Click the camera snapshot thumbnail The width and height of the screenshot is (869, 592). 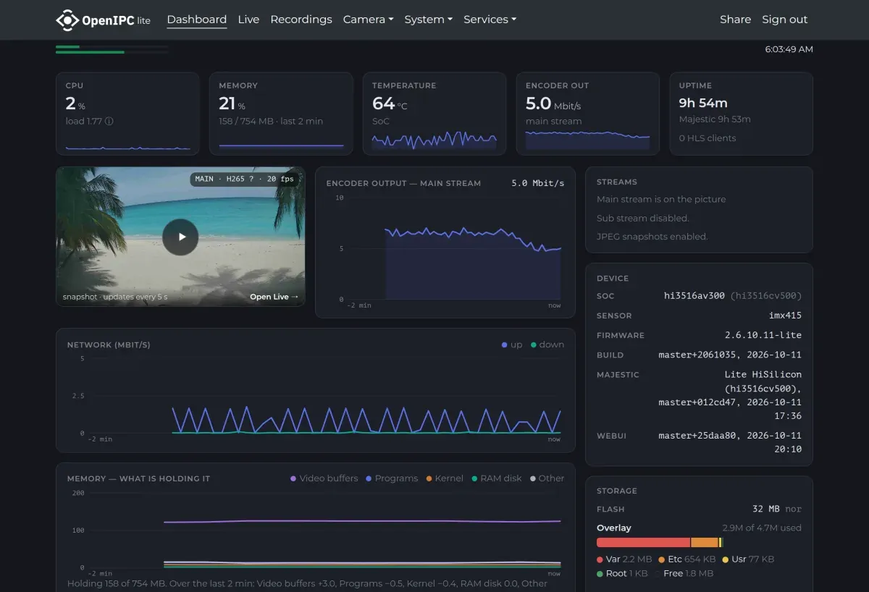[x=180, y=237]
